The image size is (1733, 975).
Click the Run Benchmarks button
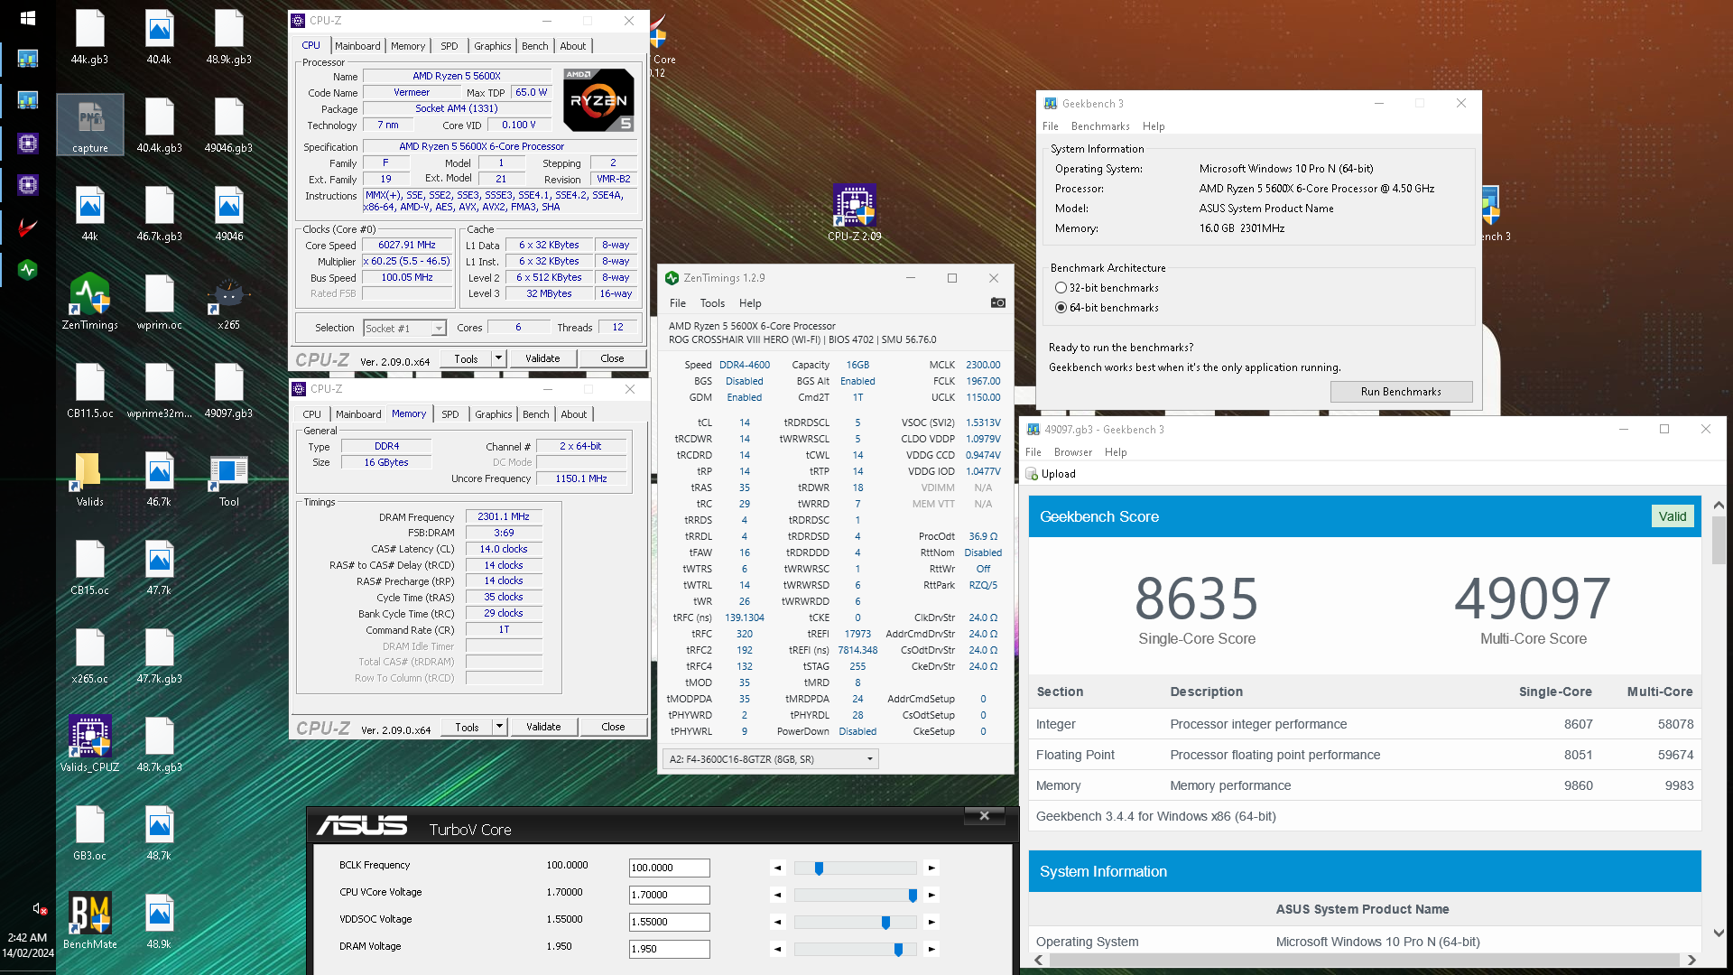click(x=1401, y=392)
